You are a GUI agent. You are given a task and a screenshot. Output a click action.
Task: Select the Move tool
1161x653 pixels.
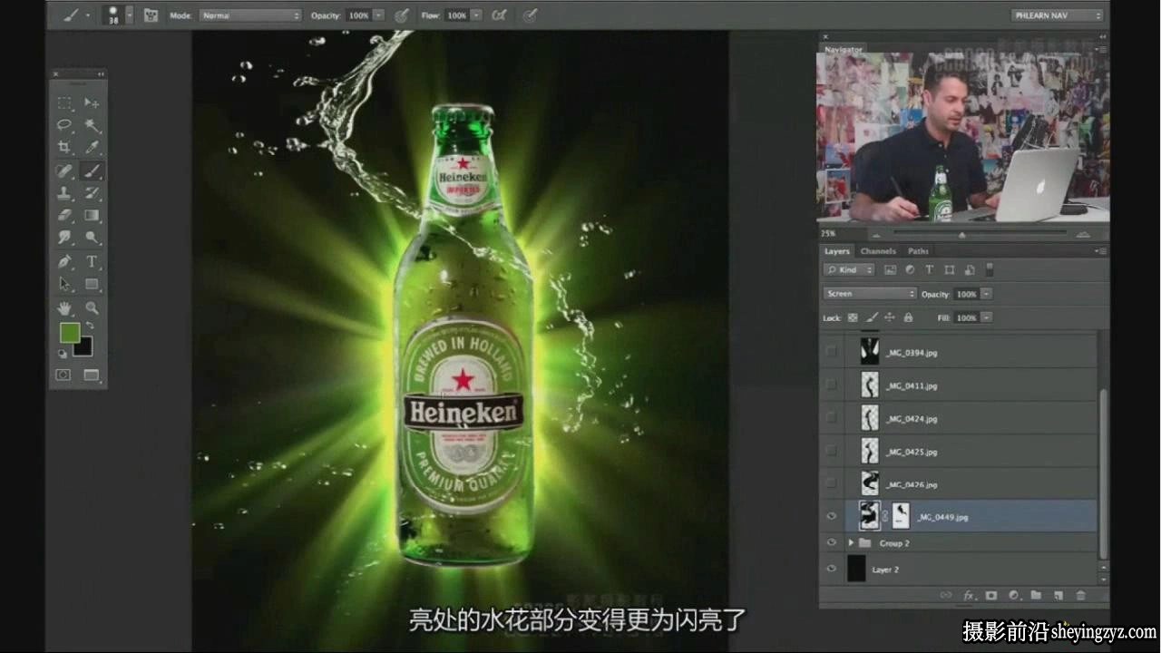[92, 102]
